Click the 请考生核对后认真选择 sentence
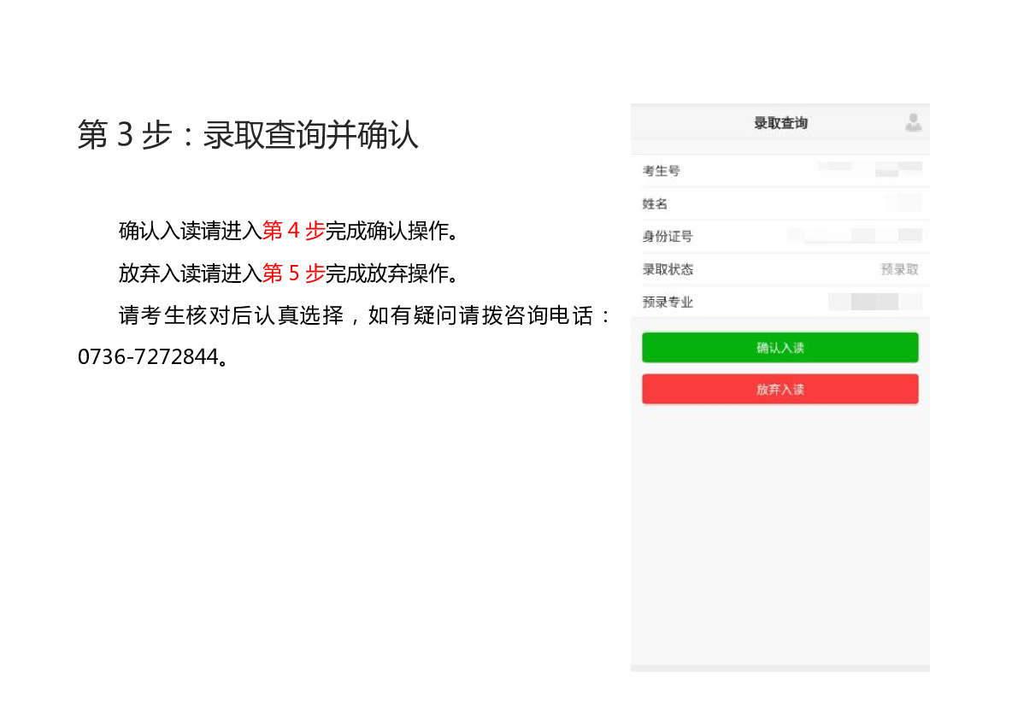 (231, 316)
